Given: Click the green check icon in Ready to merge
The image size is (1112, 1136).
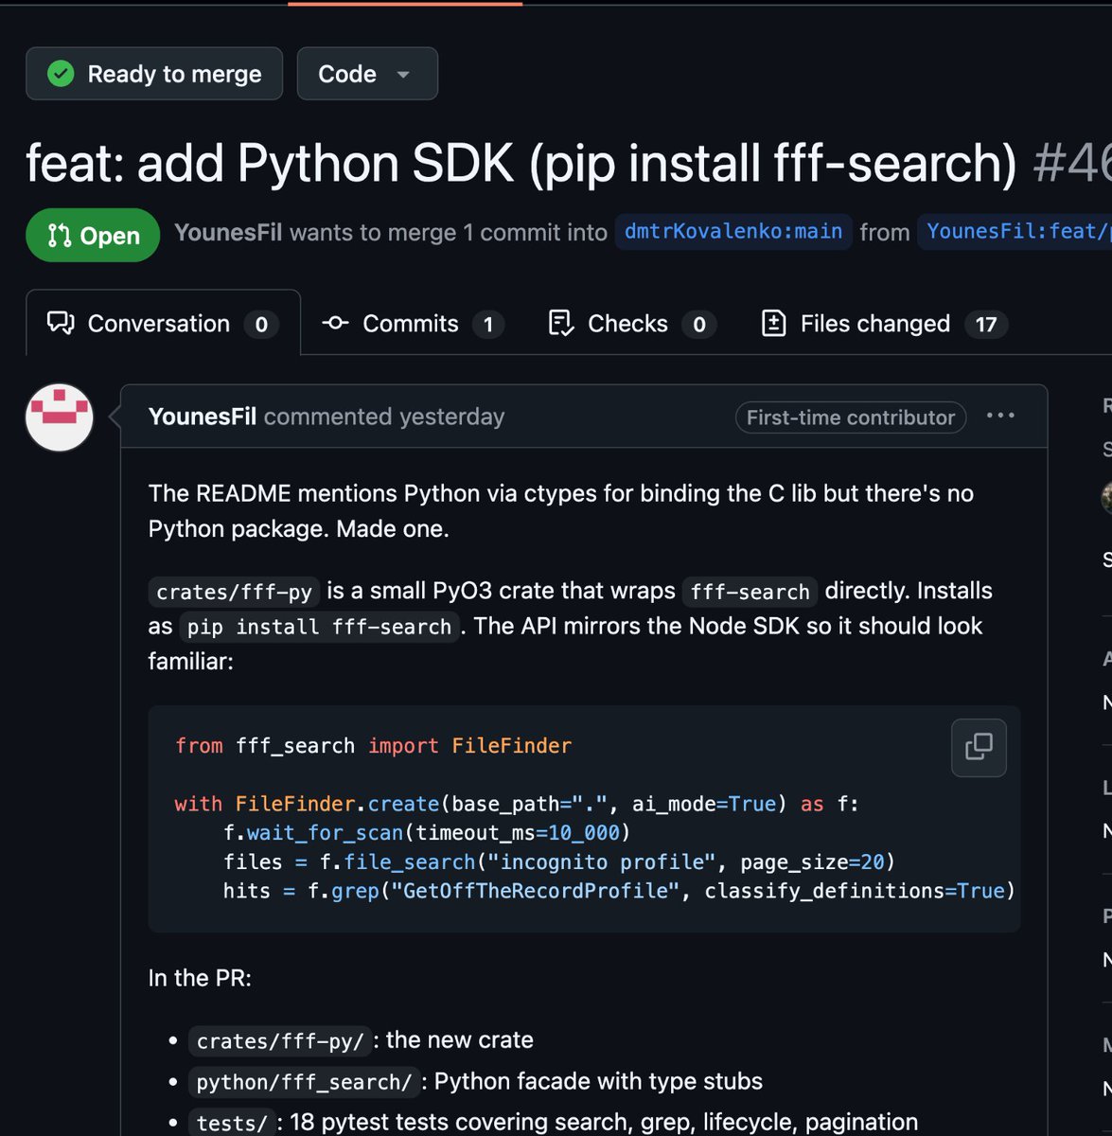Looking at the screenshot, I should point(61,74).
